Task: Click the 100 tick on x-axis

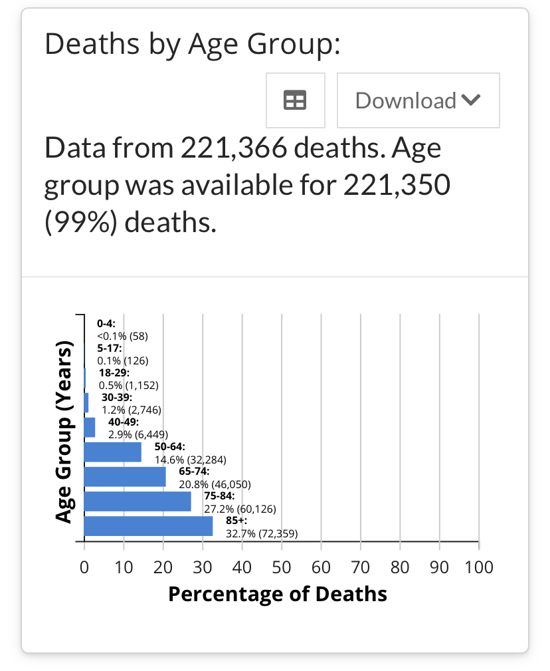Action: [479, 567]
